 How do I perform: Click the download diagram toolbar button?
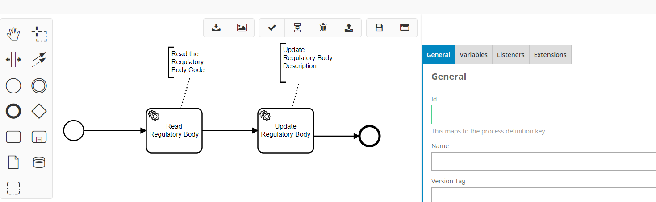[216, 28]
